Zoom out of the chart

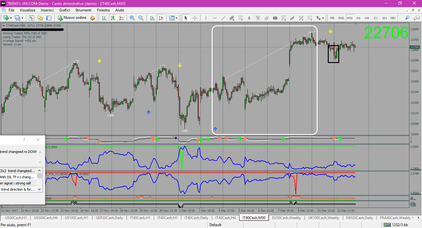141,18
